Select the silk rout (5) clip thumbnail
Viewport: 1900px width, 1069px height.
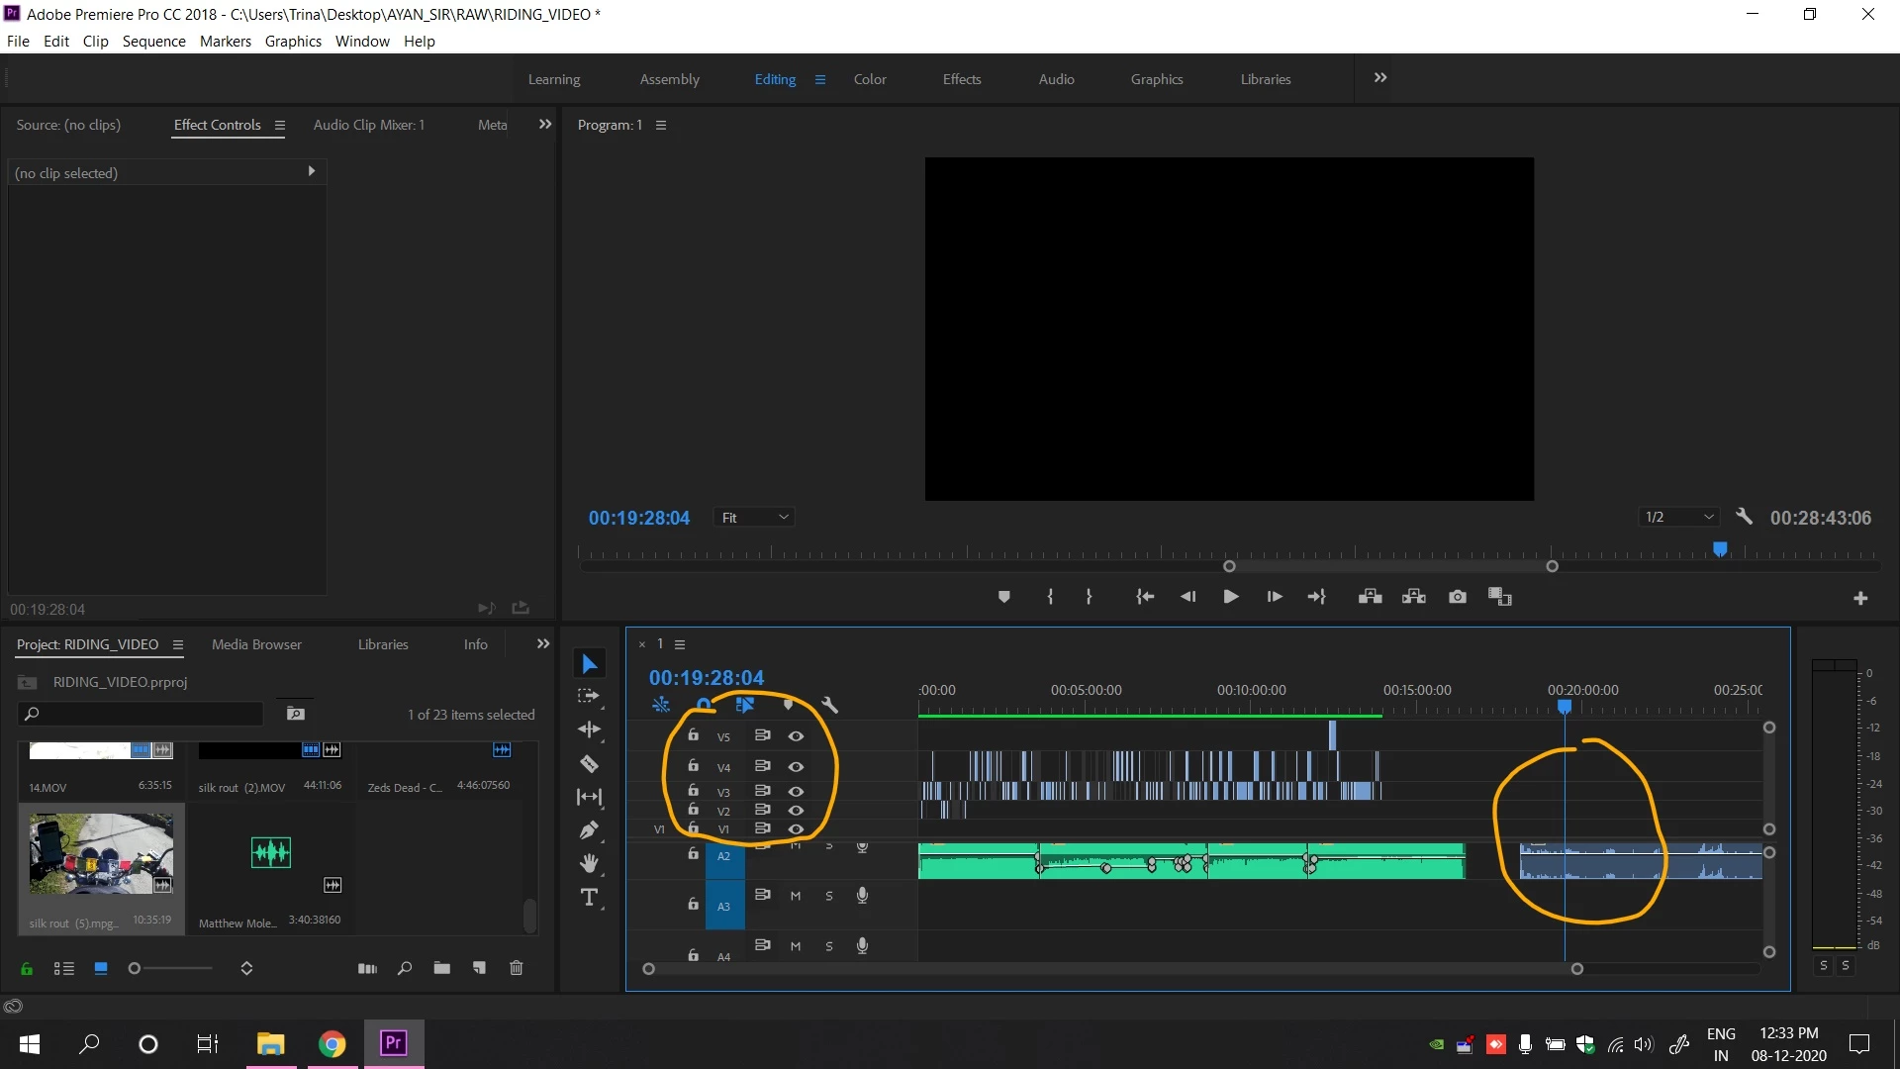101,853
